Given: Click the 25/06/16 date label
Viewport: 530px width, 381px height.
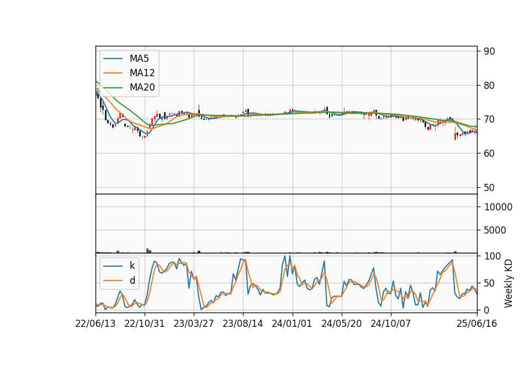Looking at the screenshot, I should pos(477,324).
